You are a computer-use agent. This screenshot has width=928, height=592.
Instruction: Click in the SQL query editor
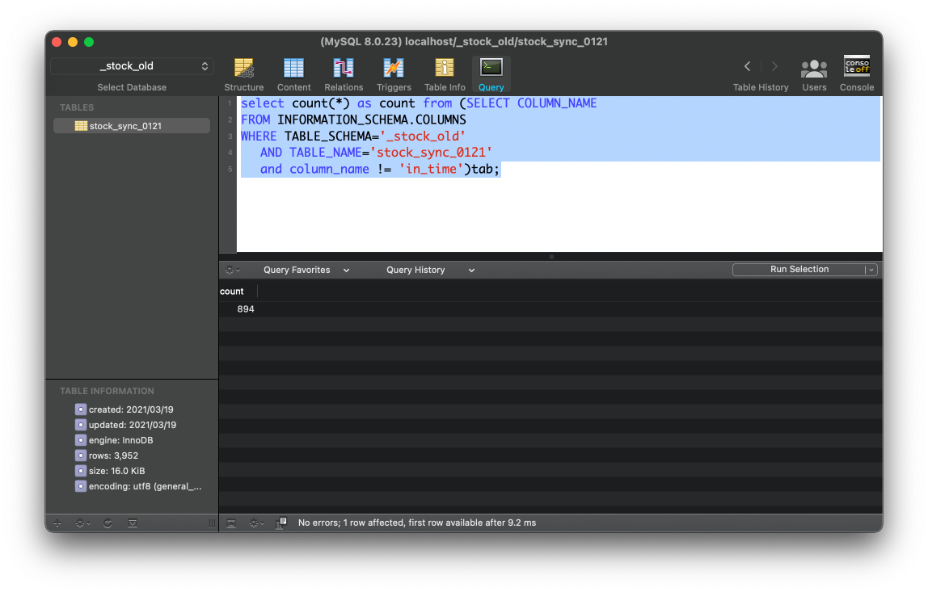pos(559,174)
